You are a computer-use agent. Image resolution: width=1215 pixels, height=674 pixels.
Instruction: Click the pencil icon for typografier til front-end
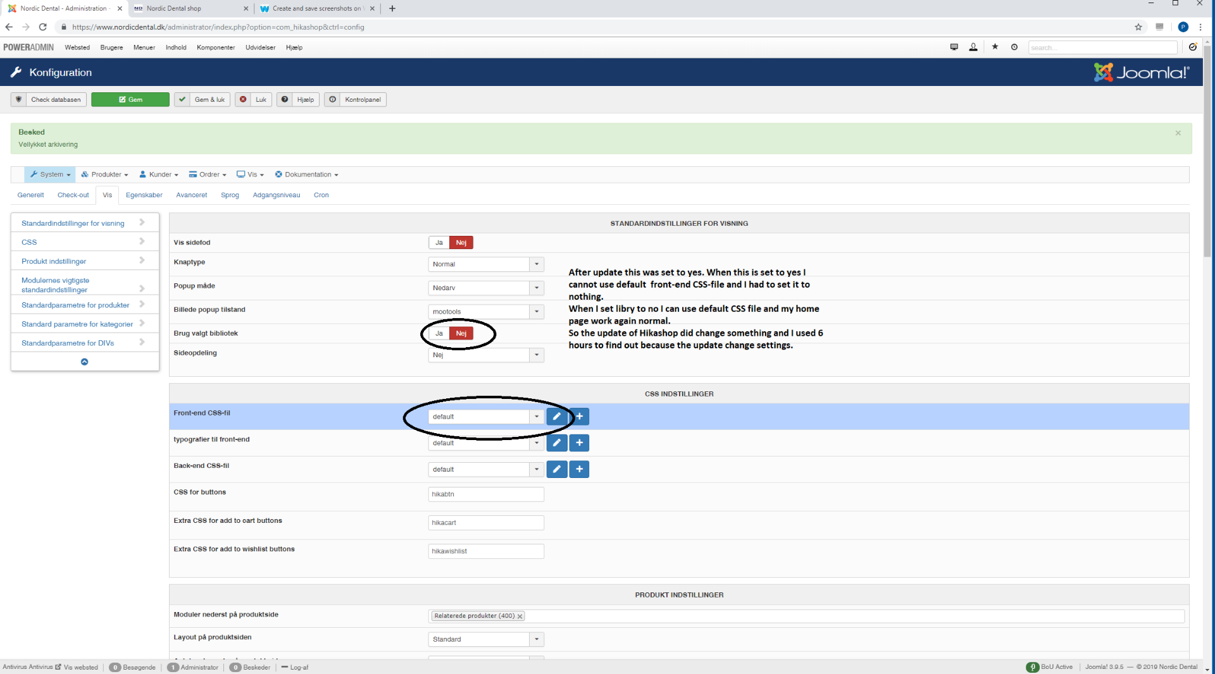(x=556, y=443)
